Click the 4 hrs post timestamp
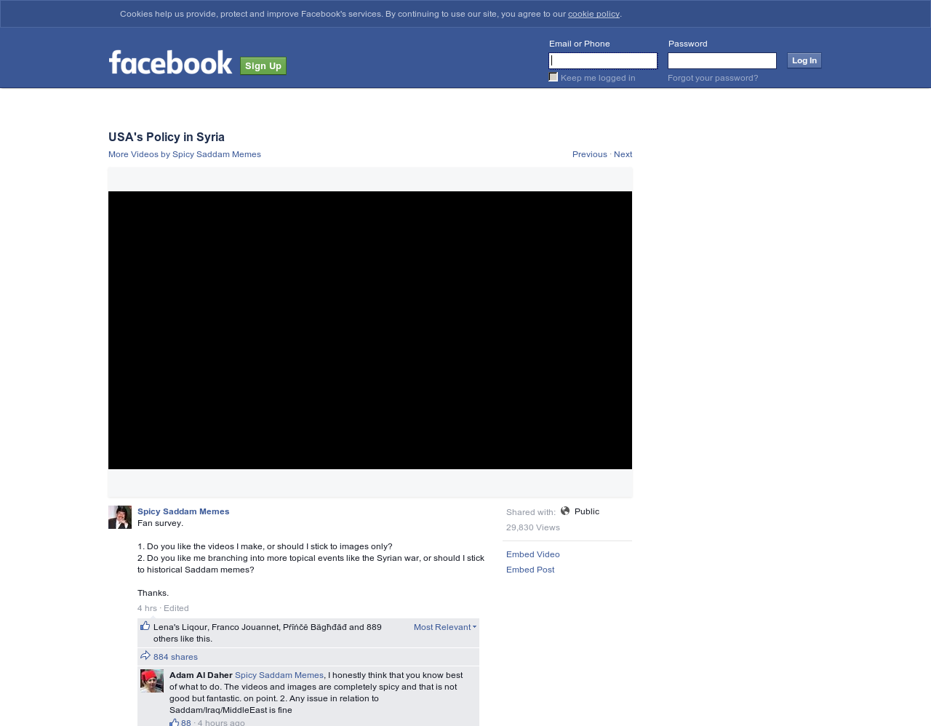This screenshot has height=726, width=931. [x=147, y=608]
